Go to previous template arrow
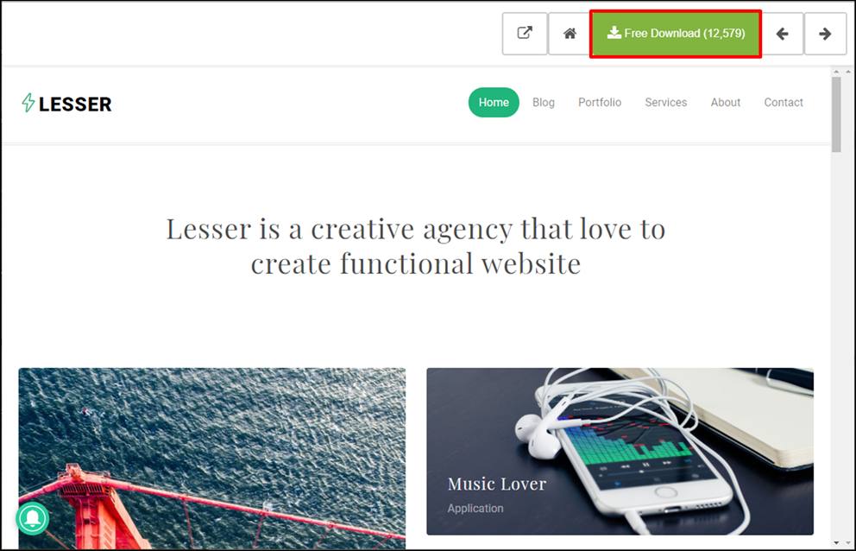 (783, 34)
